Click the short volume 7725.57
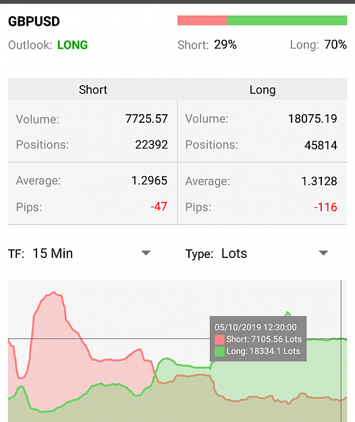 [146, 119]
